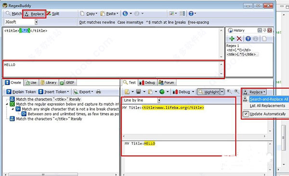Viewport: 289px width, 176px height.
Task: Click inside the regex <title> input field
Action: tap(111, 43)
